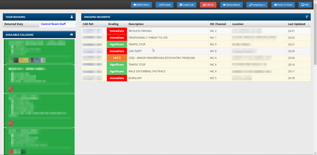Select the 25B2 - MINOR HEMORRHAGE incident
This screenshot has height=155, width=317.
tap(196, 58)
